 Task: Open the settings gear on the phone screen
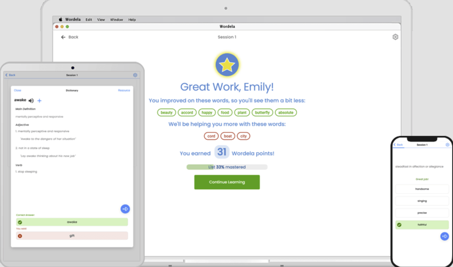tap(448, 145)
